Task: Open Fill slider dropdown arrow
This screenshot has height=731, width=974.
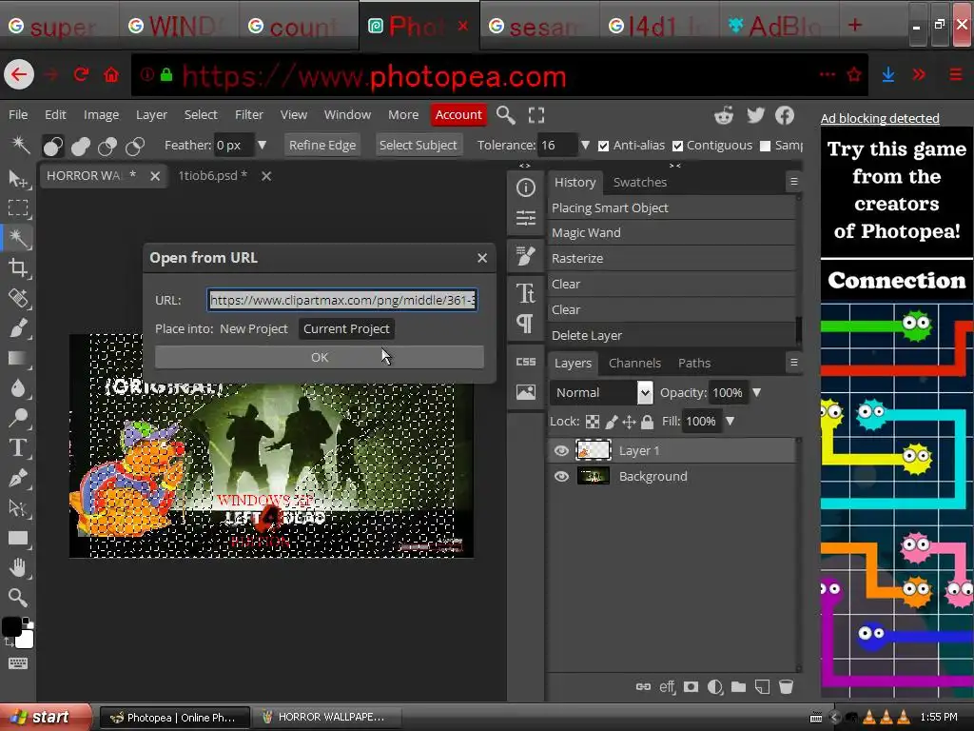Action: tap(730, 421)
